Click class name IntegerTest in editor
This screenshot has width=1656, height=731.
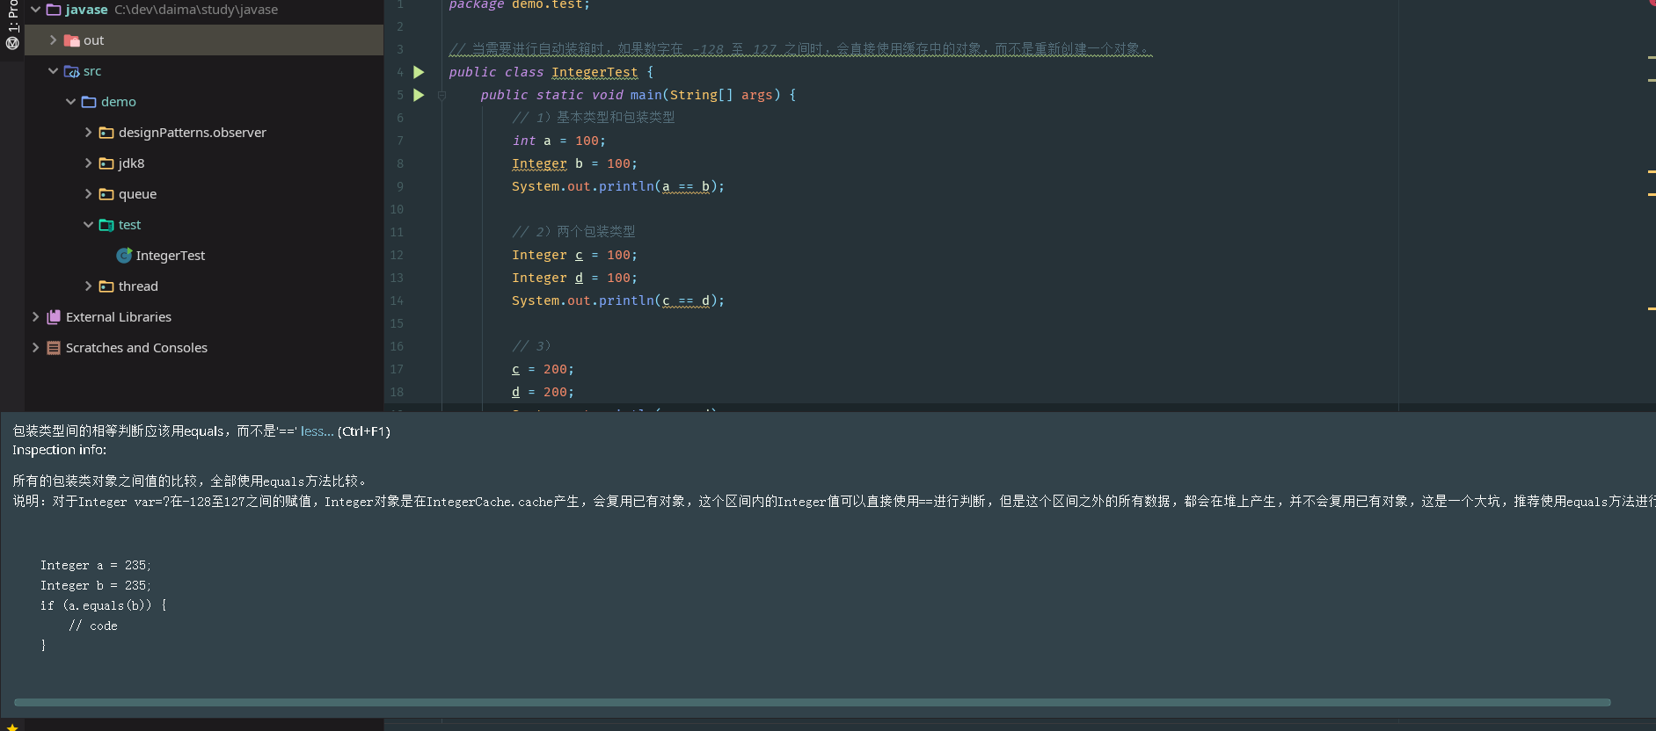click(595, 73)
